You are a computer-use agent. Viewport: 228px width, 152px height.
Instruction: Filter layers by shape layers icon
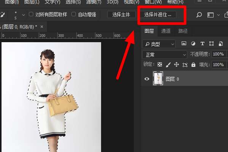pos(211,44)
